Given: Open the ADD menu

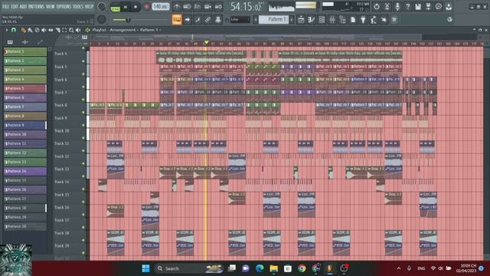Looking at the screenshot, I should pyautogui.click(x=24, y=6).
